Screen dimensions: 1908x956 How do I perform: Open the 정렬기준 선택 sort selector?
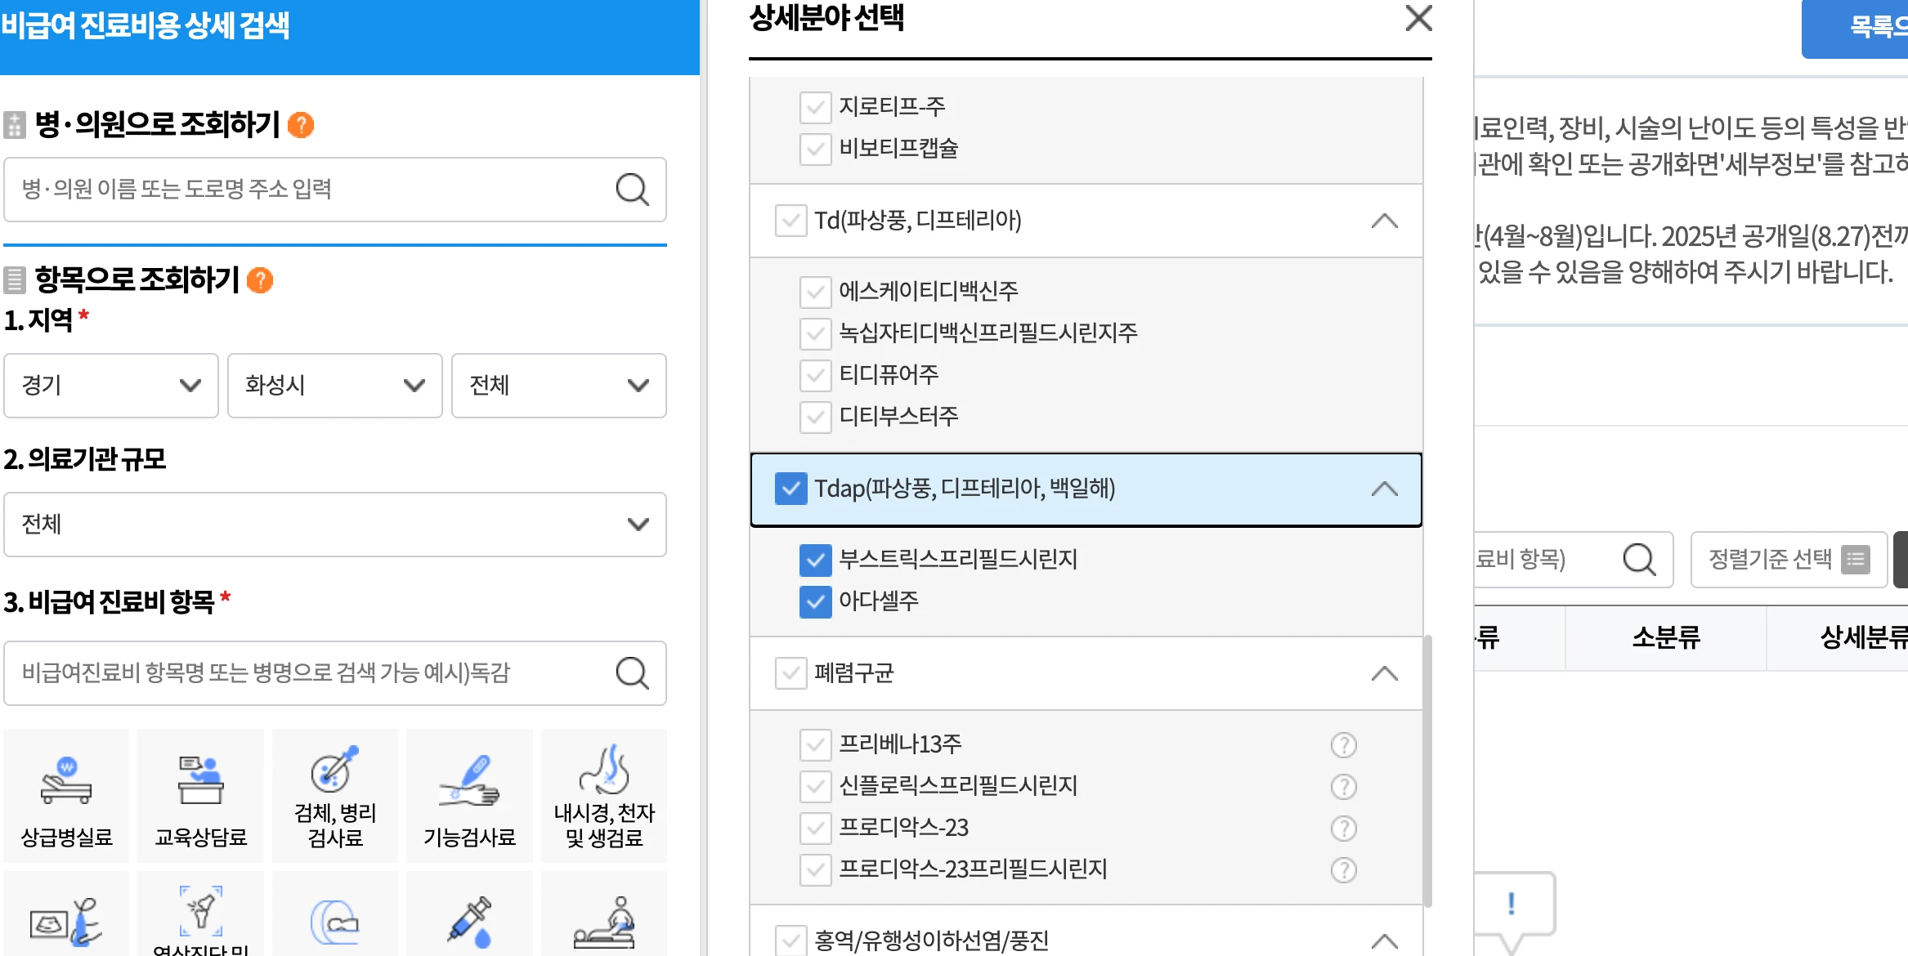1789,560
